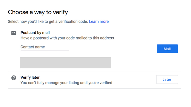Click the blue Mail button
Viewport: 191px width, 107px height.
167,49
